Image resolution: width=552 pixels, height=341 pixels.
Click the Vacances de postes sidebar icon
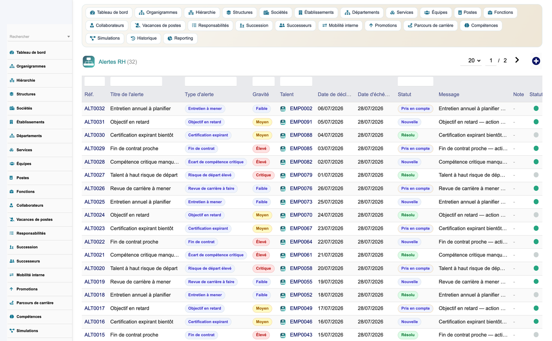12,219
